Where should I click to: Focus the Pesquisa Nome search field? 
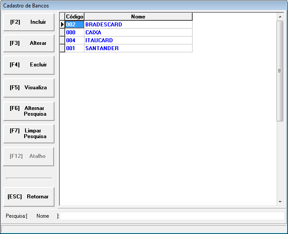pyautogui.click(x=171, y=216)
